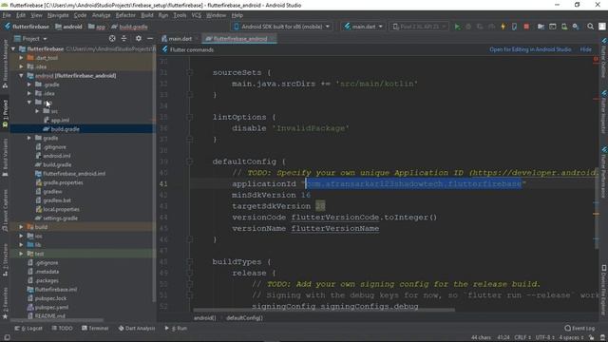Toggle fold marker at closing brace line 46

[189, 239]
